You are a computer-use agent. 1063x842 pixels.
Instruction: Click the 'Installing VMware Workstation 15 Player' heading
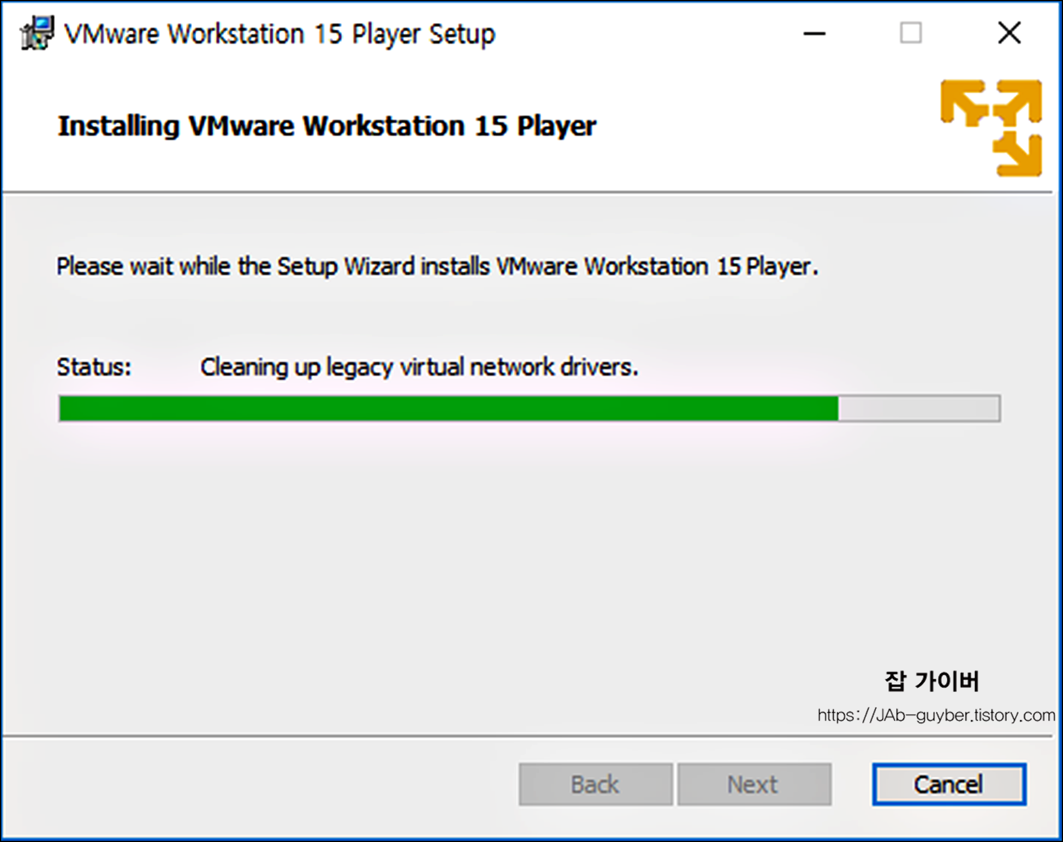tap(327, 126)
